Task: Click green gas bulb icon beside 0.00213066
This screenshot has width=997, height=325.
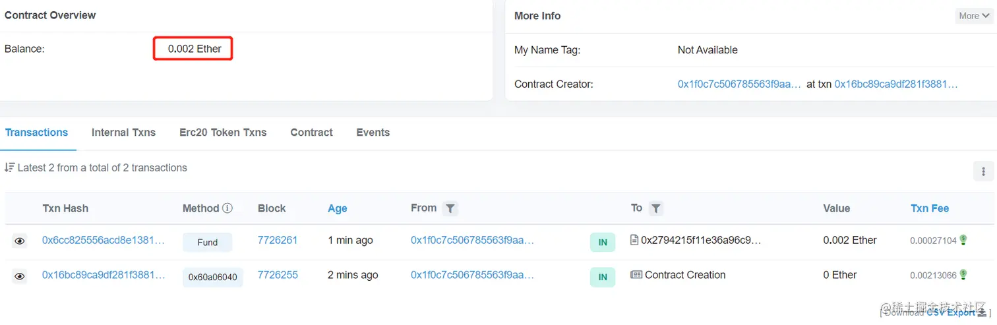Action: 963,274
